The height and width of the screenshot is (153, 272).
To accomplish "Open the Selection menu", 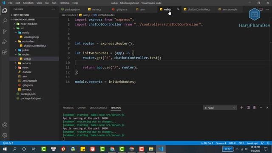I will [x=28, y=3].
